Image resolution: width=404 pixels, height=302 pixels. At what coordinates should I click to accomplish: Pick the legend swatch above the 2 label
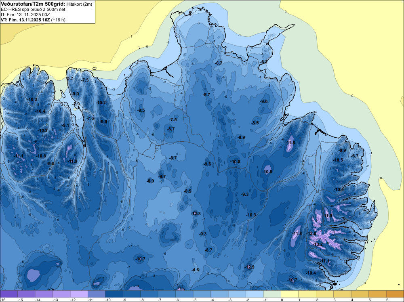coord(325,294)
